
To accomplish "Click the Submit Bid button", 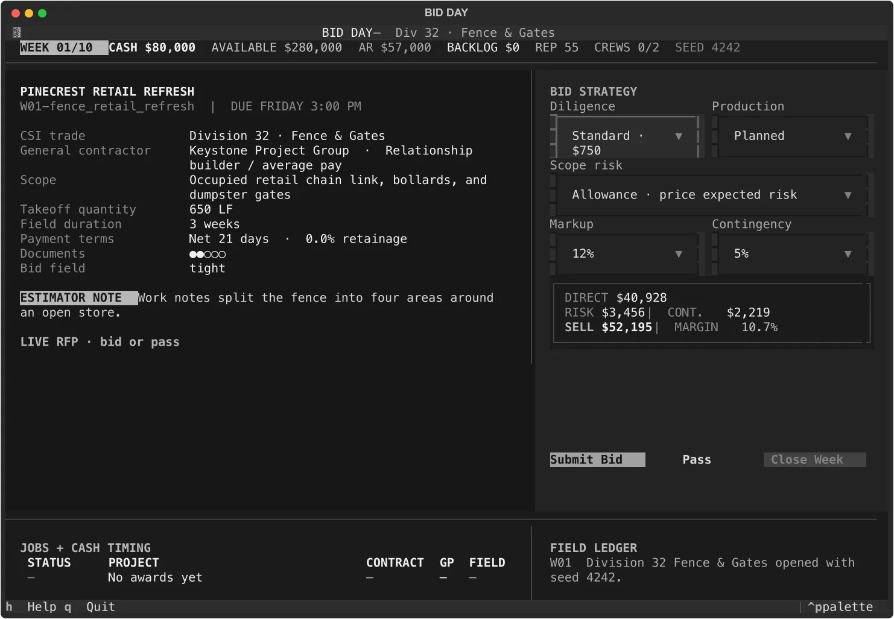I will click(597, 460).
